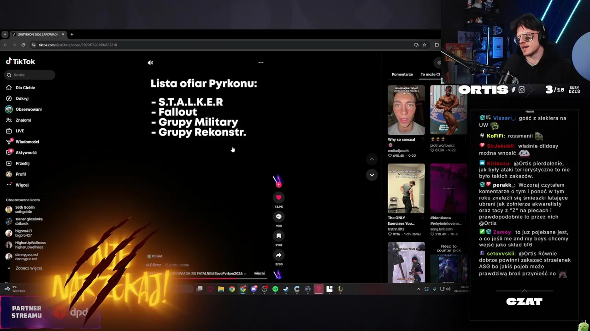Open Steam from the taskbar
590x331 pixels.
click(x=286, y=289)
